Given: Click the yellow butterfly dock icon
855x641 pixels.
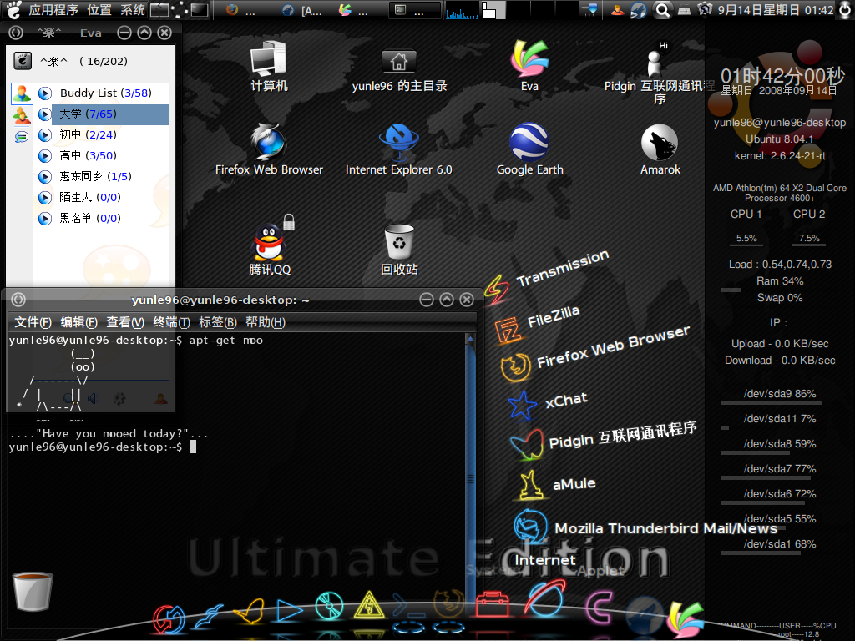Looking at the screenshot, I should 249,610.
